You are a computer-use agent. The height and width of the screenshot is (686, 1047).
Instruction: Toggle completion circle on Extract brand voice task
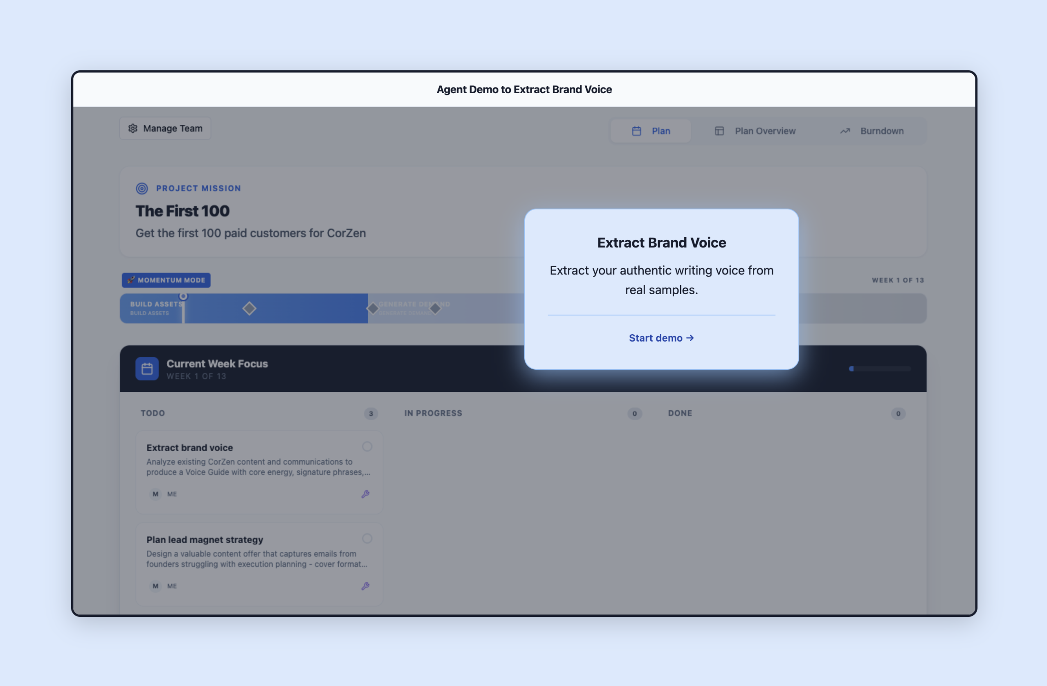[367, 446]
